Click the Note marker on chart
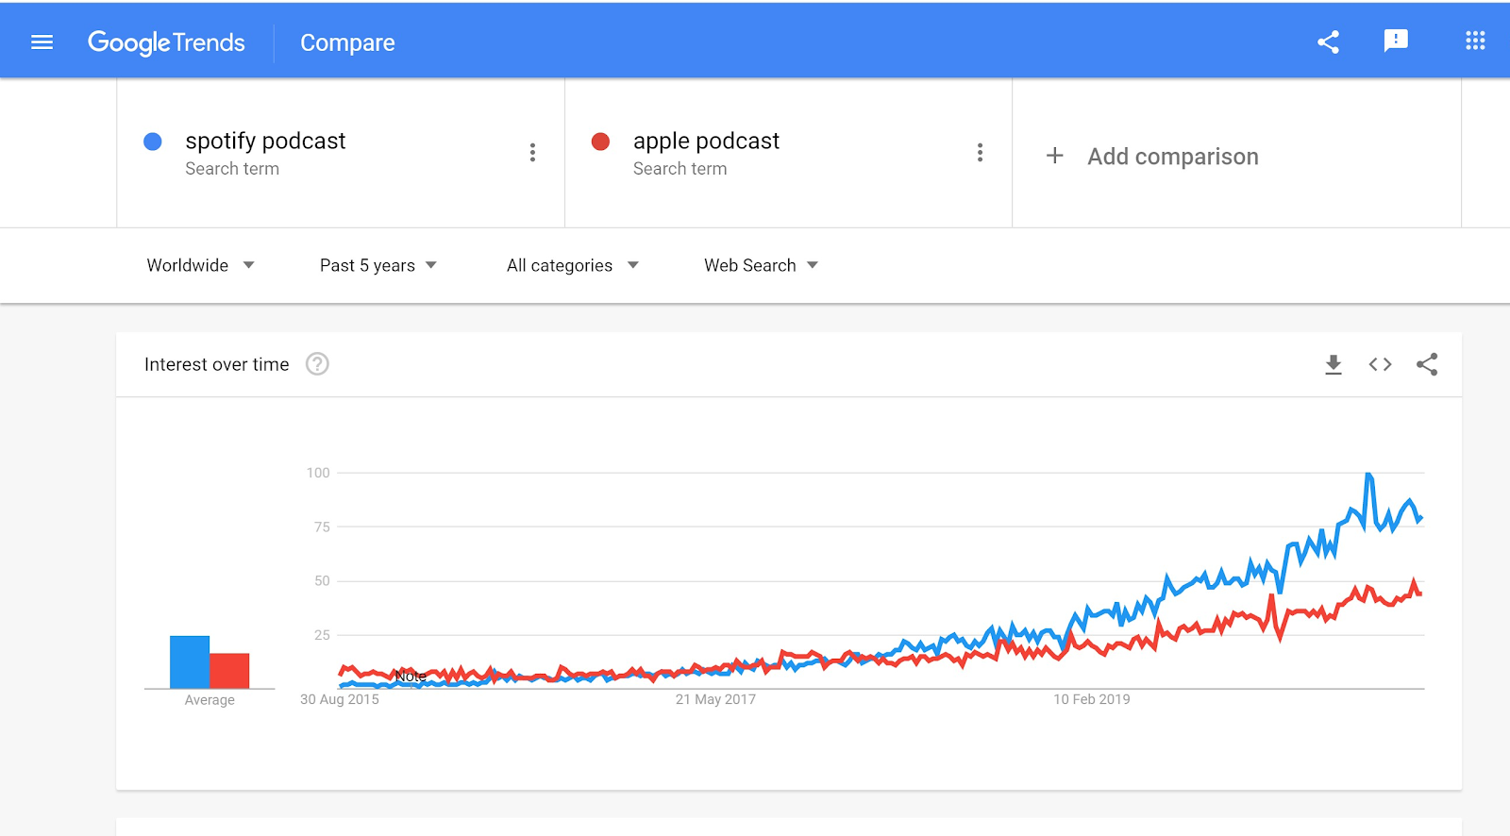This screenshot has width=1510, height=836. (x=411, y=677)
